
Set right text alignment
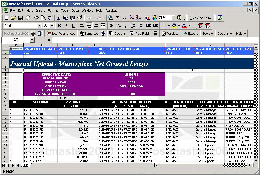click(x=96, y=26)
